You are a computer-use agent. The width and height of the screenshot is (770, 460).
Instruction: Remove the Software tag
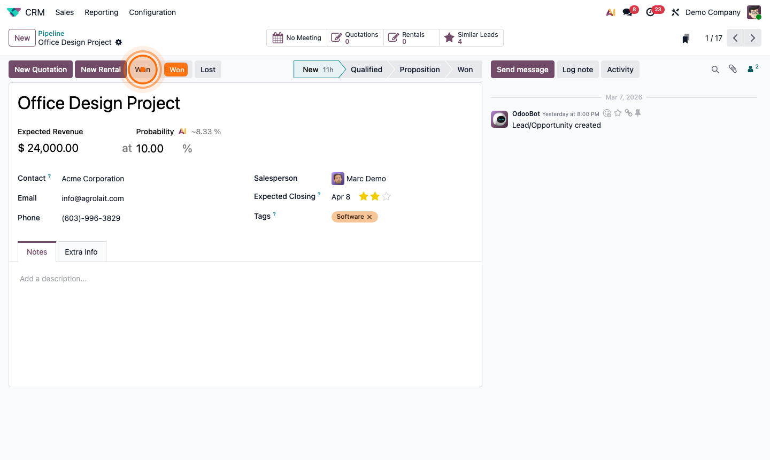click(x=369, y=217)
